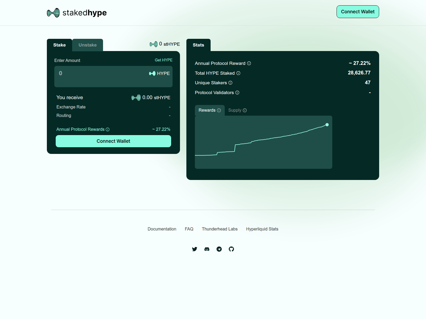Screen dimensions: 426x319
Task: Click ~ 27.22% in the stake panel
Action: tap(161, 129)
